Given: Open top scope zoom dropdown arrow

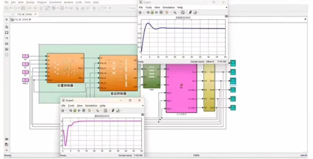Looking at the screenshot, I should point(178,12).
